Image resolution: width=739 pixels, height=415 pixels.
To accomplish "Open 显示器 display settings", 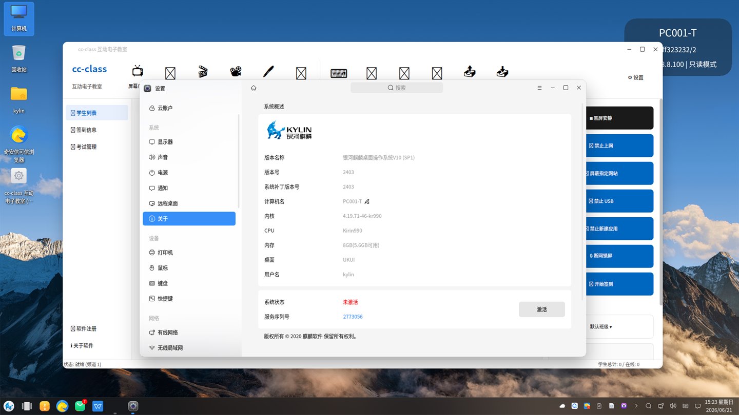I will click(x=189, y=142).
